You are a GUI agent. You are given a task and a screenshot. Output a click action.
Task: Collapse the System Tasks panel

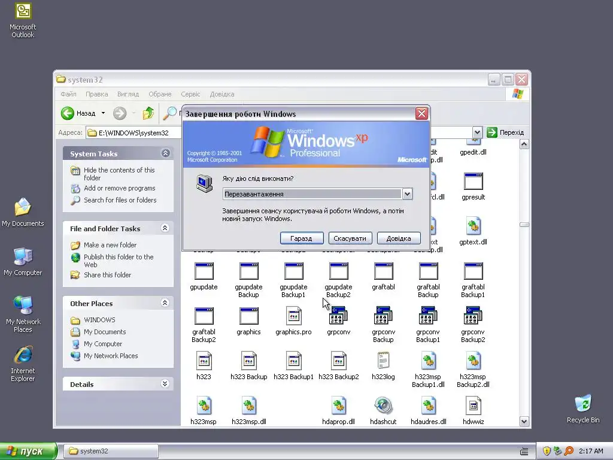pyautogui.click(x=165, y=153)
